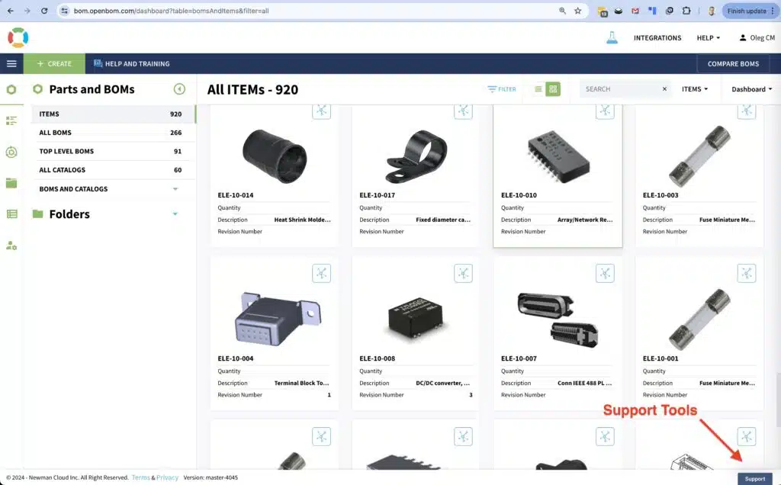Viewport: 781px width, 485px height.
Task: Switch to list view icon
Action: [538, 89]
